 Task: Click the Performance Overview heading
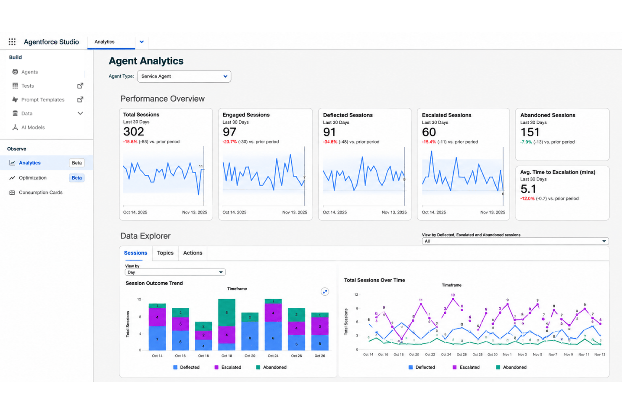tap(163, 99)
